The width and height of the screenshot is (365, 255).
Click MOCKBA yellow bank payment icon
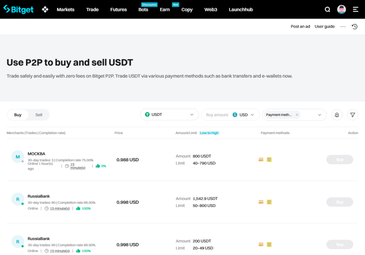pyautogui.click(x=269, y=159)
